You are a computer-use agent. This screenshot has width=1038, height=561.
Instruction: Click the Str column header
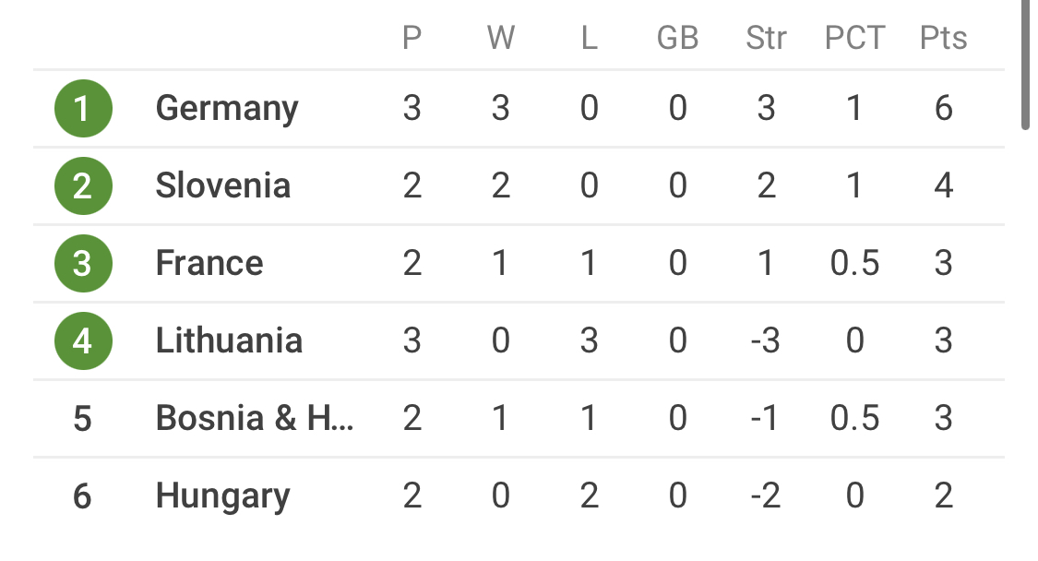point(766,39)
